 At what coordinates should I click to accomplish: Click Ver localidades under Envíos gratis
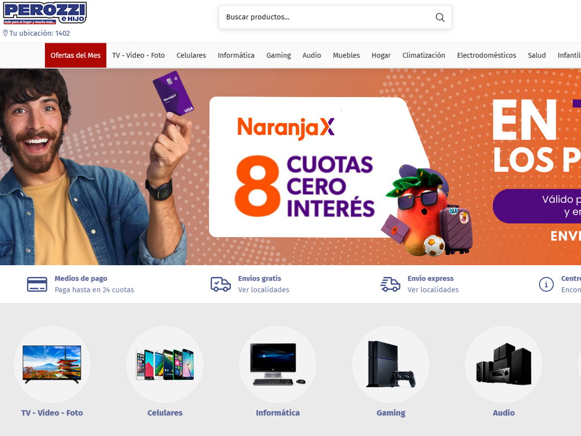[x=263, y=290]
